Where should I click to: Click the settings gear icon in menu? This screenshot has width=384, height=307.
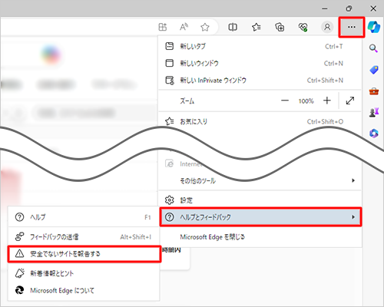pyautogui.click(x=169, y=200)
